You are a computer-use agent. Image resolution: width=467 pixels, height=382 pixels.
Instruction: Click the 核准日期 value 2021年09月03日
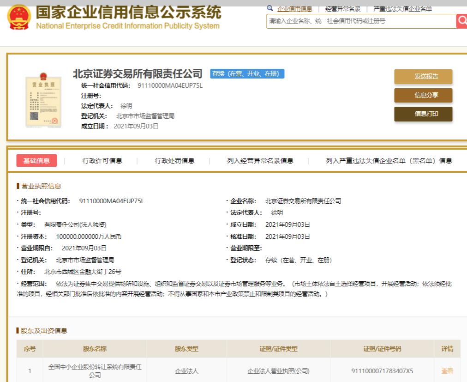tap(287, 236)
